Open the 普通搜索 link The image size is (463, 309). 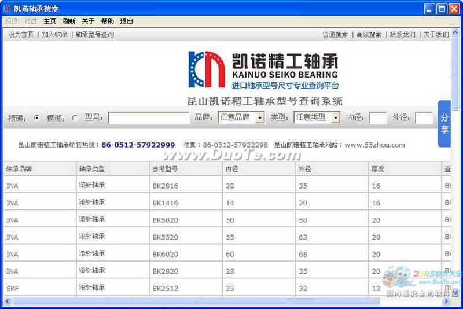pos(335,35)
